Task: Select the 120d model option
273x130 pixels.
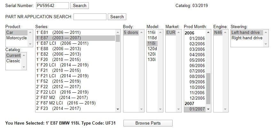Action: click(x=152, y=49)
